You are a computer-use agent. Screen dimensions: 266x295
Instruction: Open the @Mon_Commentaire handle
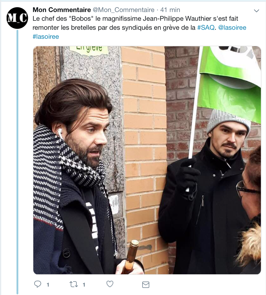coord(123,10)
